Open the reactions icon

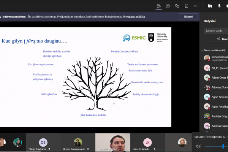pos(177,6)
